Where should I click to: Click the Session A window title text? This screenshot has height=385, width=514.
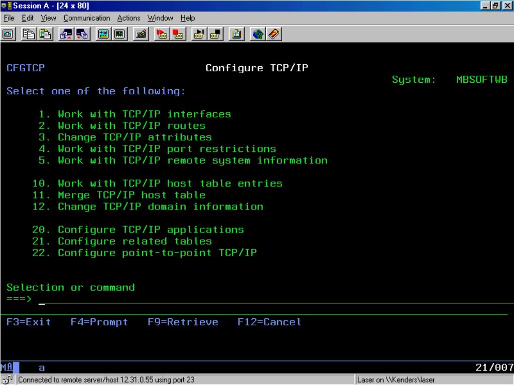click(51, 6)
